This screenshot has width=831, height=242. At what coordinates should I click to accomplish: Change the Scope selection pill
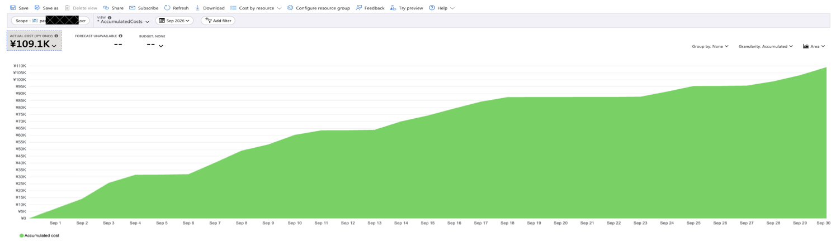click(x=50, y=21)
